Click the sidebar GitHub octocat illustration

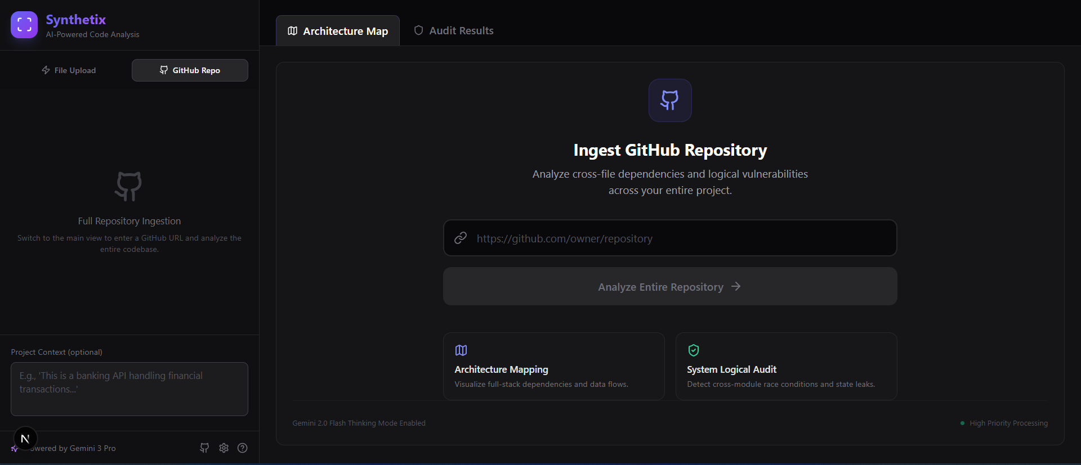[x=129, y=186]
